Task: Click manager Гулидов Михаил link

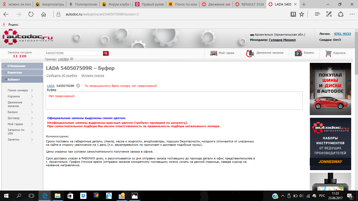Action: point(282,40)
